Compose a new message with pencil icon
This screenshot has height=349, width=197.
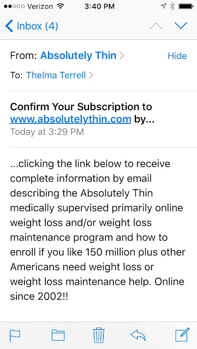[182, 334]
